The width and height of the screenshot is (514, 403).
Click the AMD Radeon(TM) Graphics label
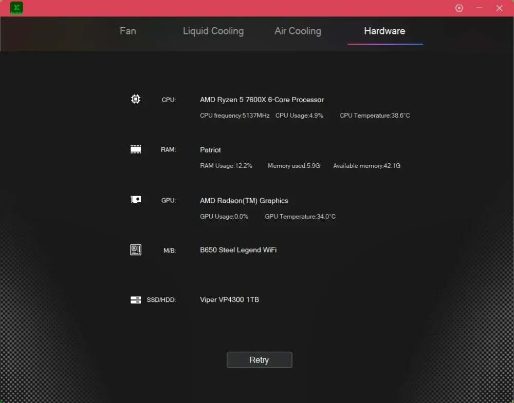pyautogui.click(x=244, y=201)
